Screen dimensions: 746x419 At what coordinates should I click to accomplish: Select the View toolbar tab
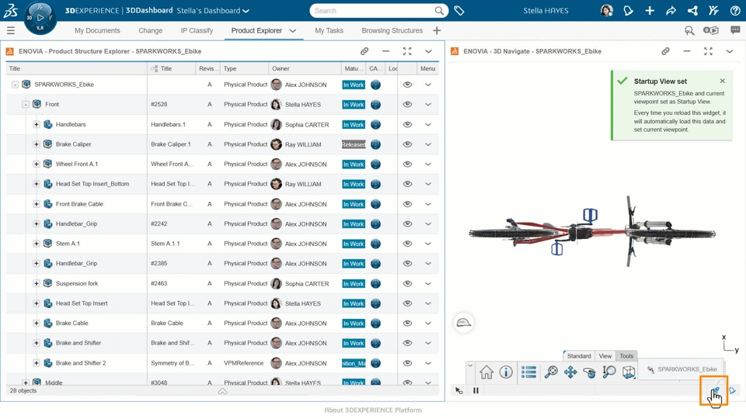point(605,356)
